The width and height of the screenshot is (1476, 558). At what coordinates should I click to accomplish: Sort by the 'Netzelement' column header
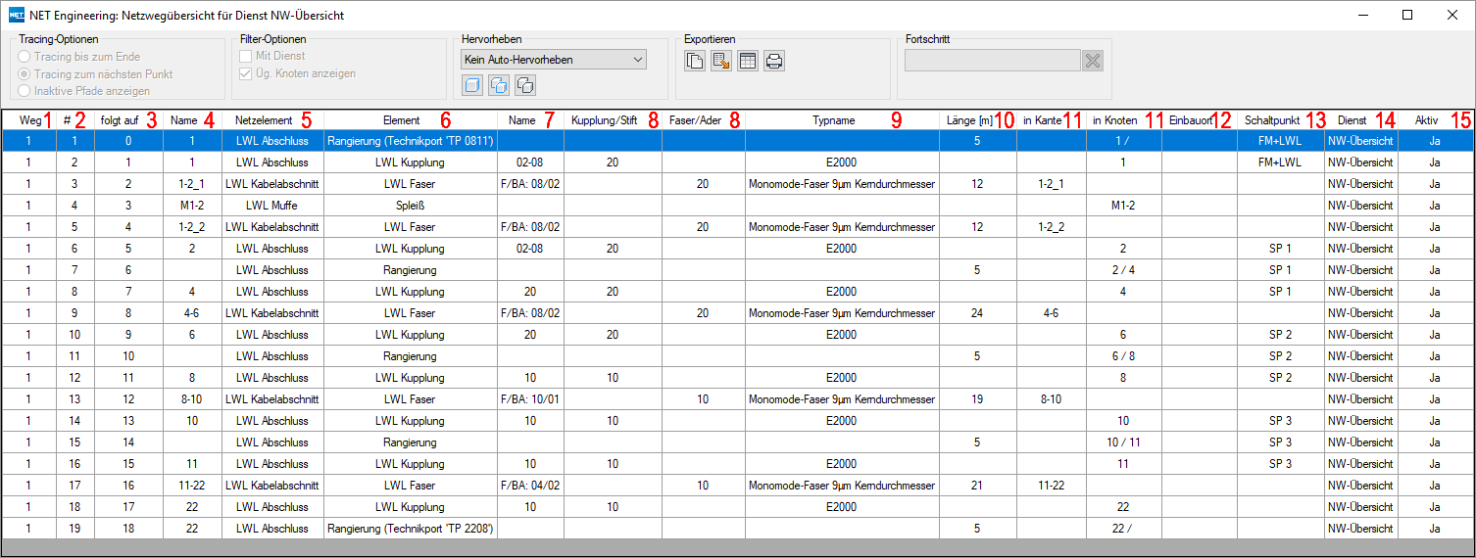pos(272,119)
